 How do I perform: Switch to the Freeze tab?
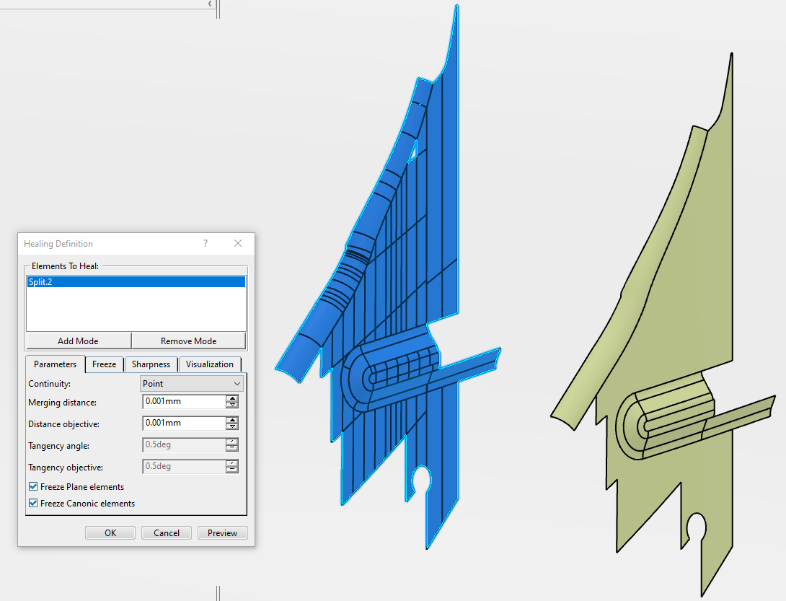tap(105, 364)
